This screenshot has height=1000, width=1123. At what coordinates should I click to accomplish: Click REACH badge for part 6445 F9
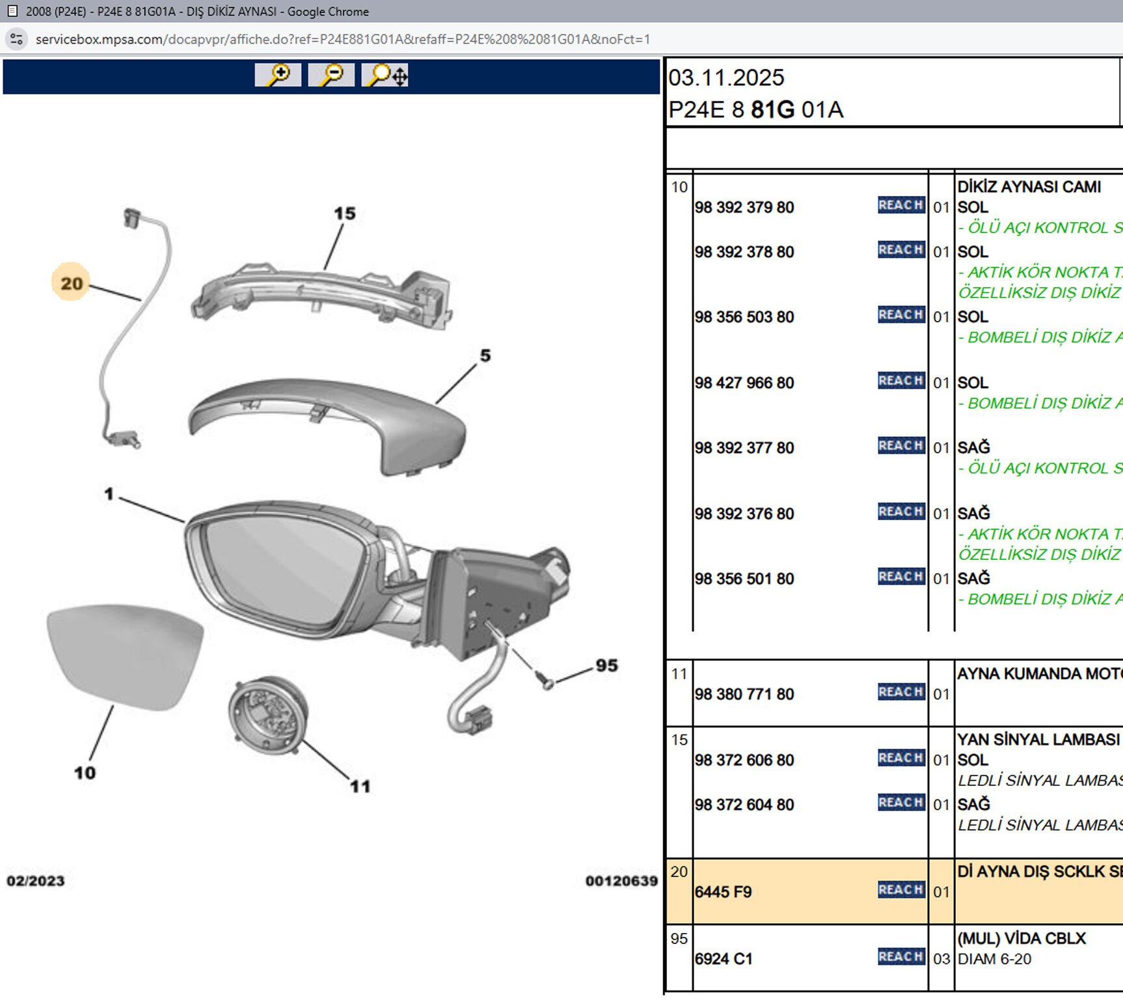900,890
